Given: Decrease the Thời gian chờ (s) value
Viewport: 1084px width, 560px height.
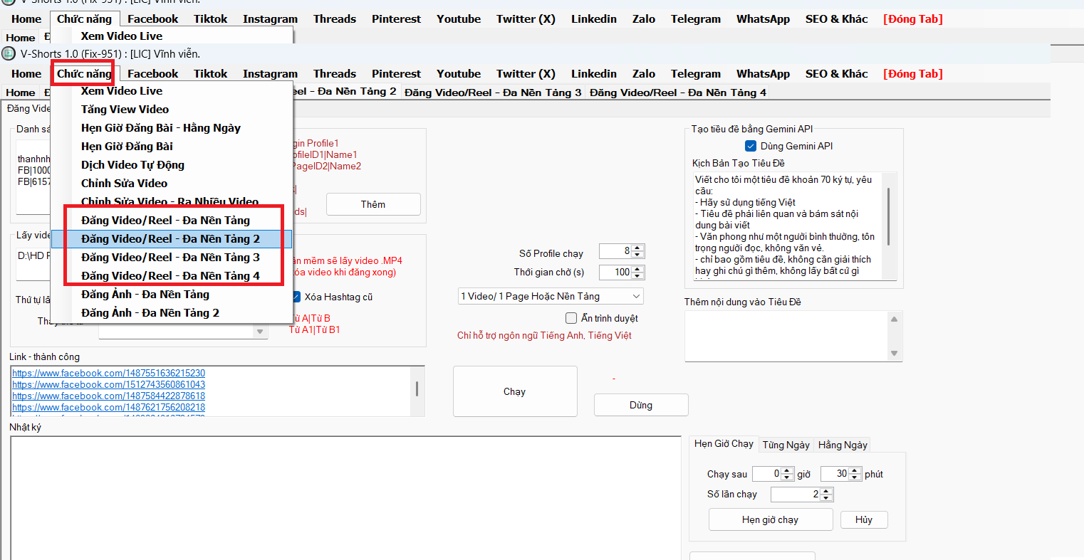Looking at the screenshot, I should 638,276.
